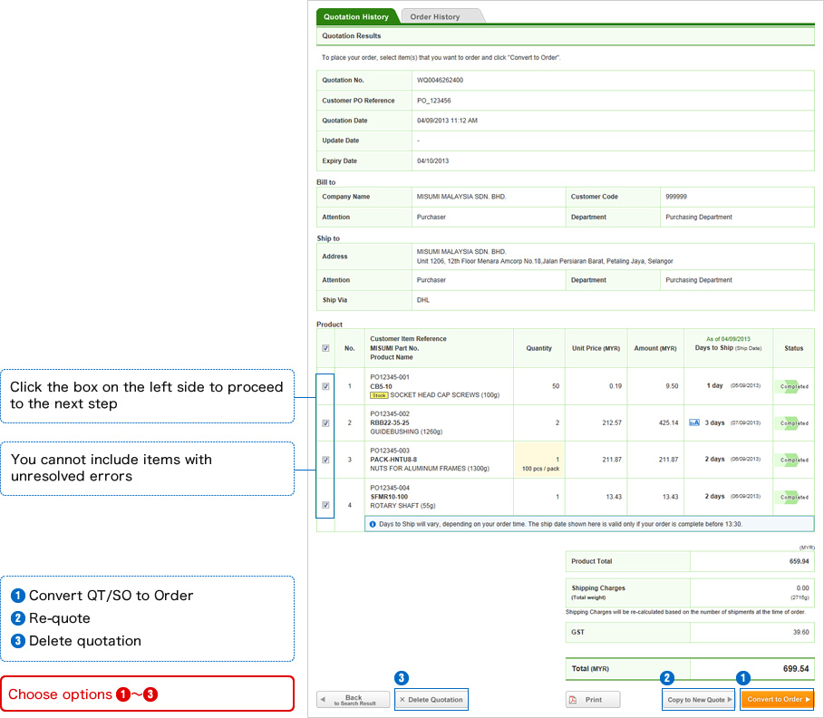
Task: Switch to the Quotation History tab
Action: click(356, 16)
